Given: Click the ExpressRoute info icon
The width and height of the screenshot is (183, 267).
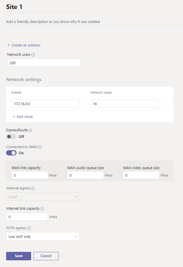Looking at the screenshot, I should click(30, 130).
